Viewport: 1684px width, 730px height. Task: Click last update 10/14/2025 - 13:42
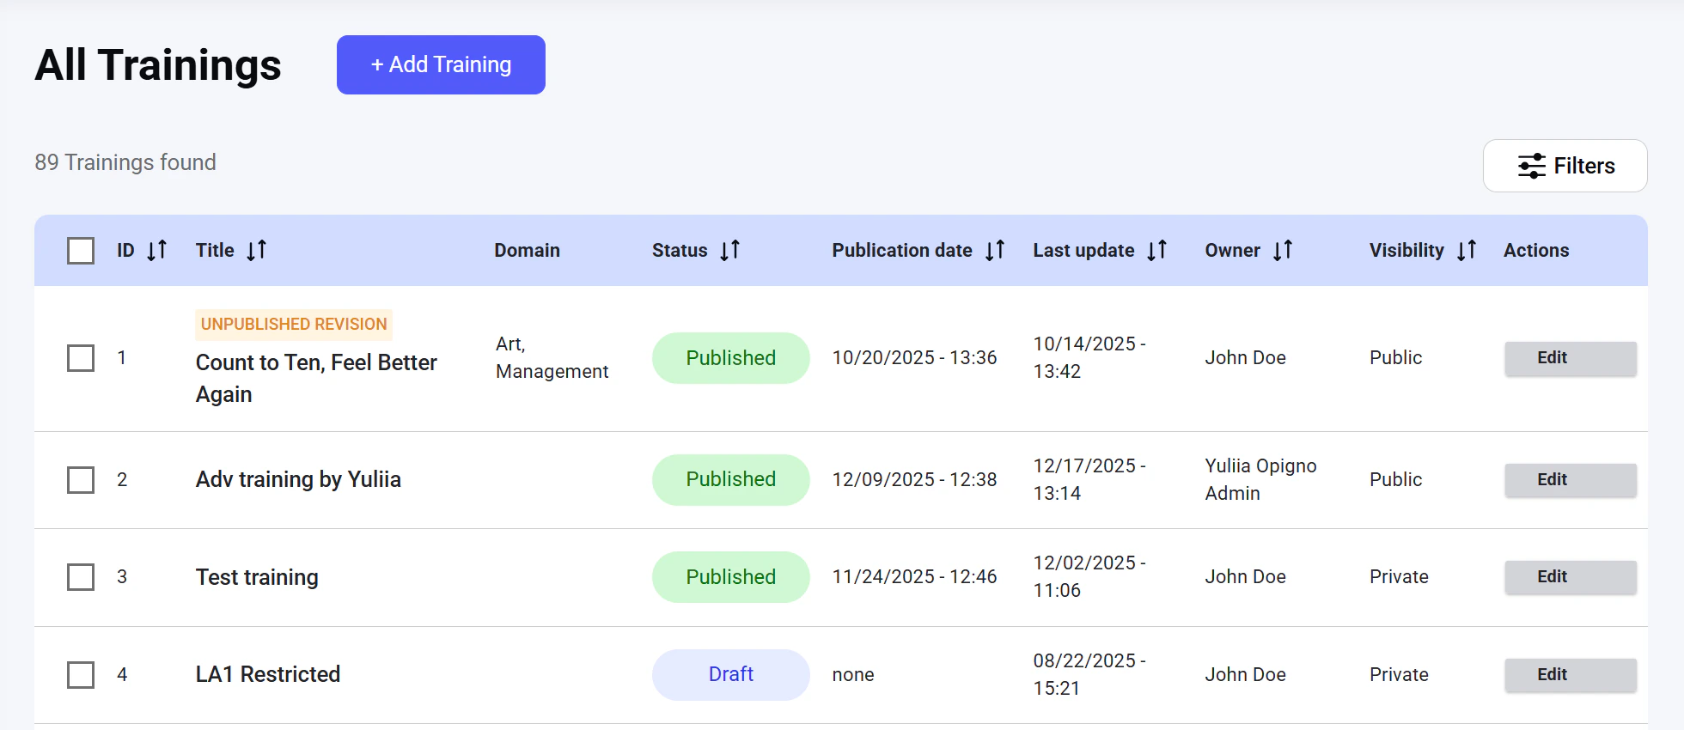[1089, 357]
